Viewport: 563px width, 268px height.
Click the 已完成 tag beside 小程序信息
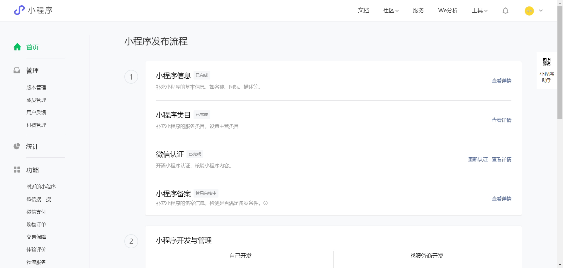click(x=202, y=75)
